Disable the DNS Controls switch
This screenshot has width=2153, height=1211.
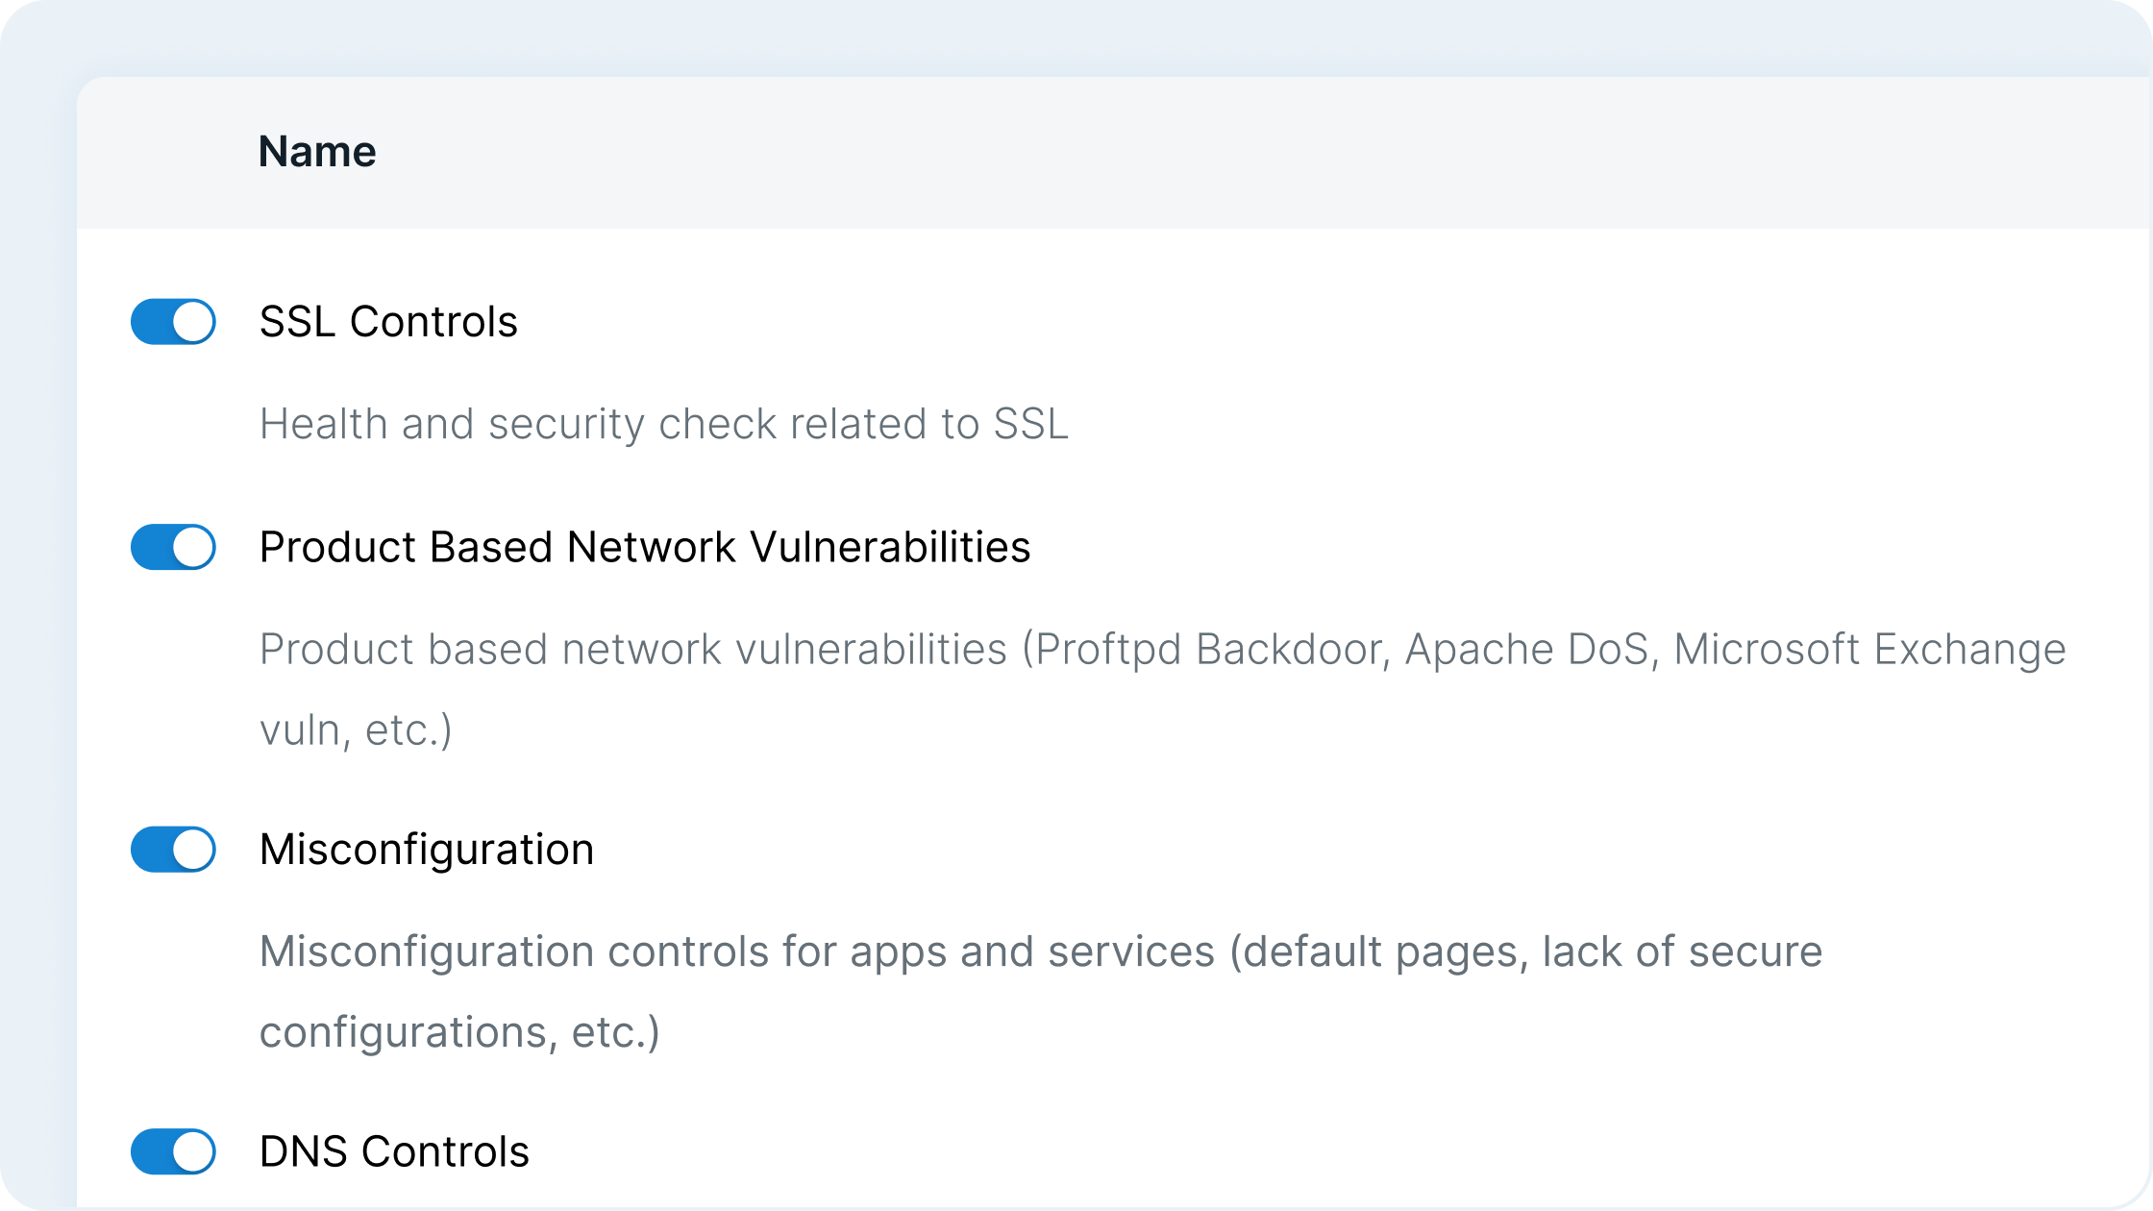(x=173, y=1151)
